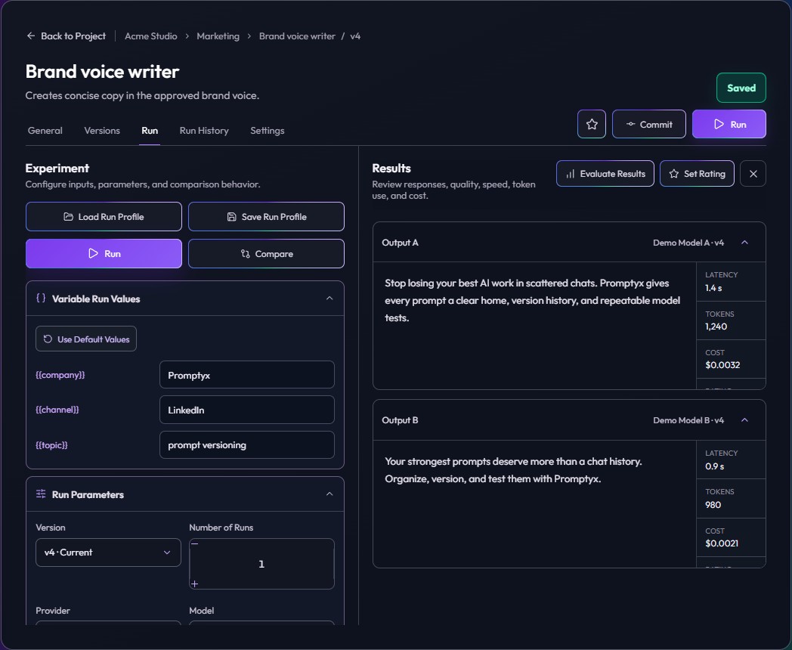792x650 pixels.
Task: Close the Results panel with the X
Action: pyautogui.click(x=753, y=174)
